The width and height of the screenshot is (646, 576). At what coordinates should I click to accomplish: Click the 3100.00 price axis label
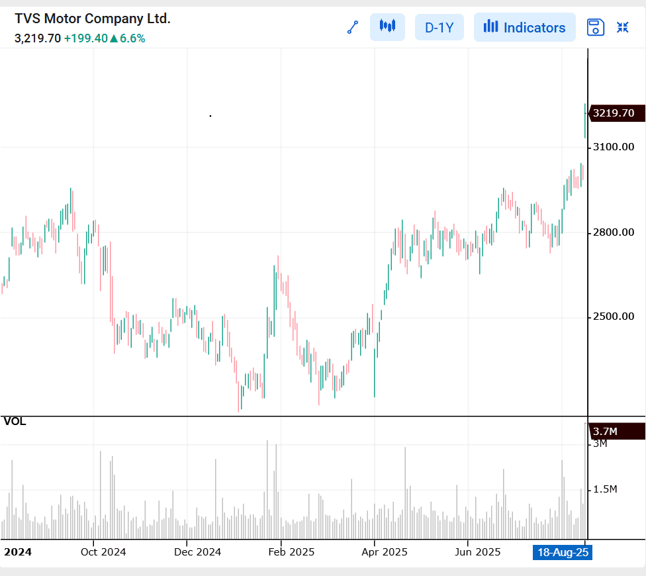click(x=614, y=147)
